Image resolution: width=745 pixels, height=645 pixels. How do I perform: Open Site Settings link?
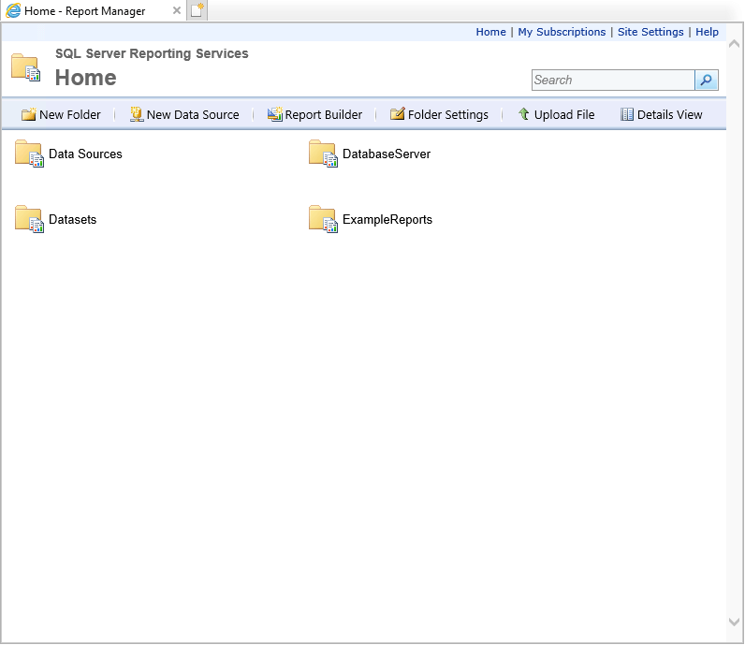(x=650, y=32)
